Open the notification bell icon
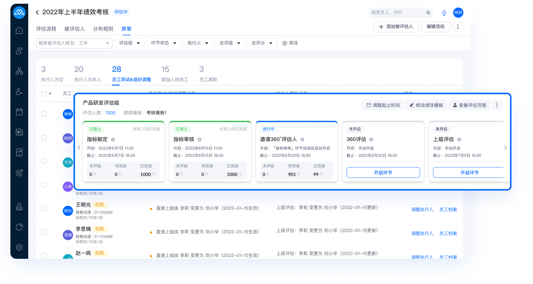This screenshot has height=284, width=533. (444, 13)
